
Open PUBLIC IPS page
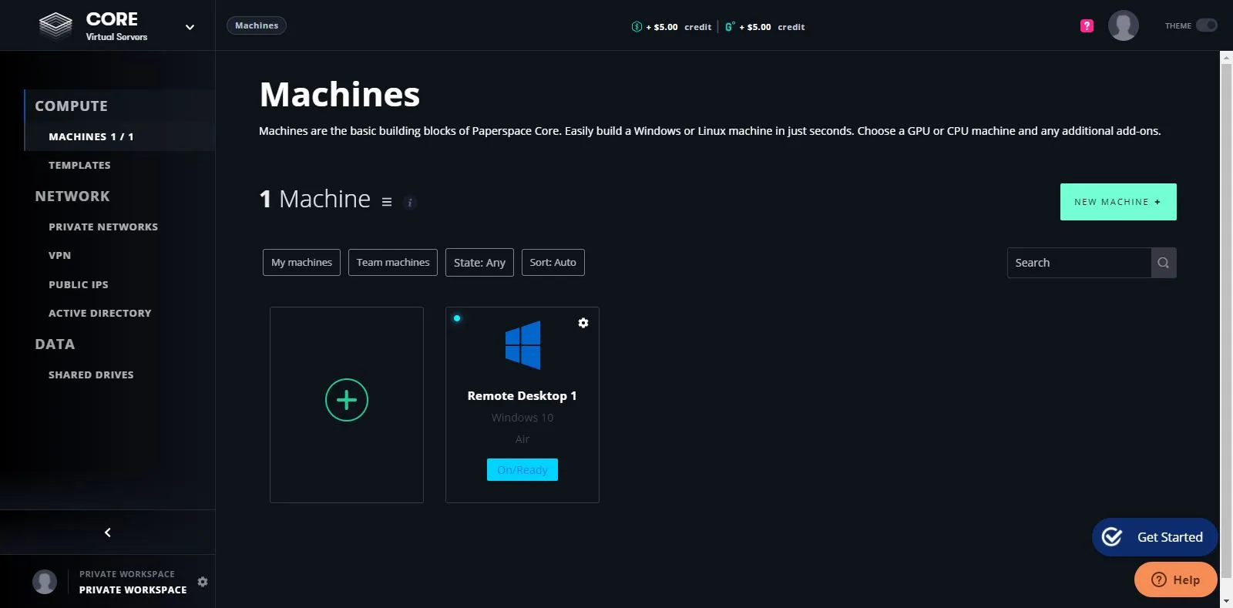pos(79,284)
